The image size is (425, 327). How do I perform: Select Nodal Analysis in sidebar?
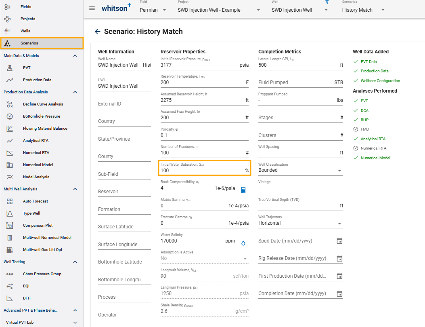36,177
